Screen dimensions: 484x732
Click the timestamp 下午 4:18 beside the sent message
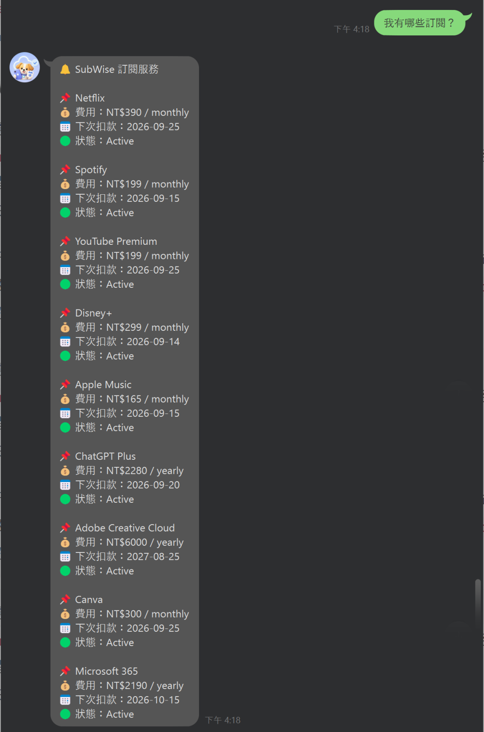[352, 29]
